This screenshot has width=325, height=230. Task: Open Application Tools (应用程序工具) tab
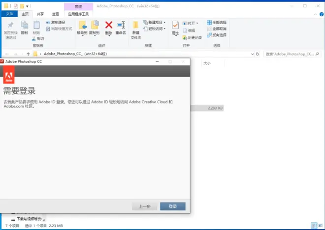78,14
